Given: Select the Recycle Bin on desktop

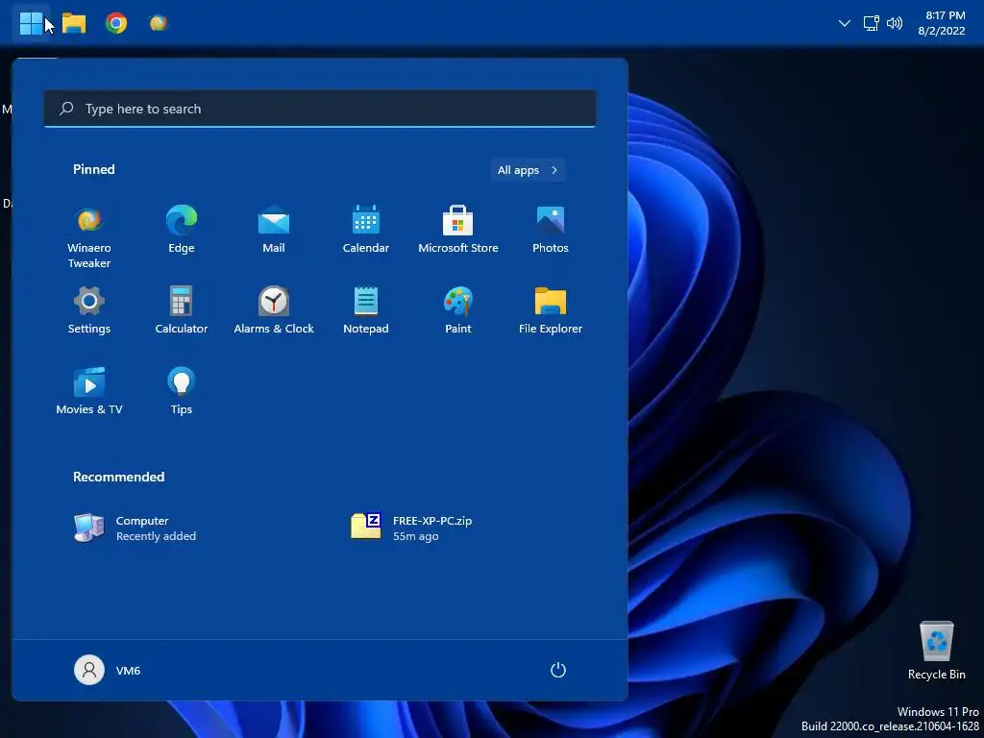Looking at the screenshot, I should click(x=936, y=651).
